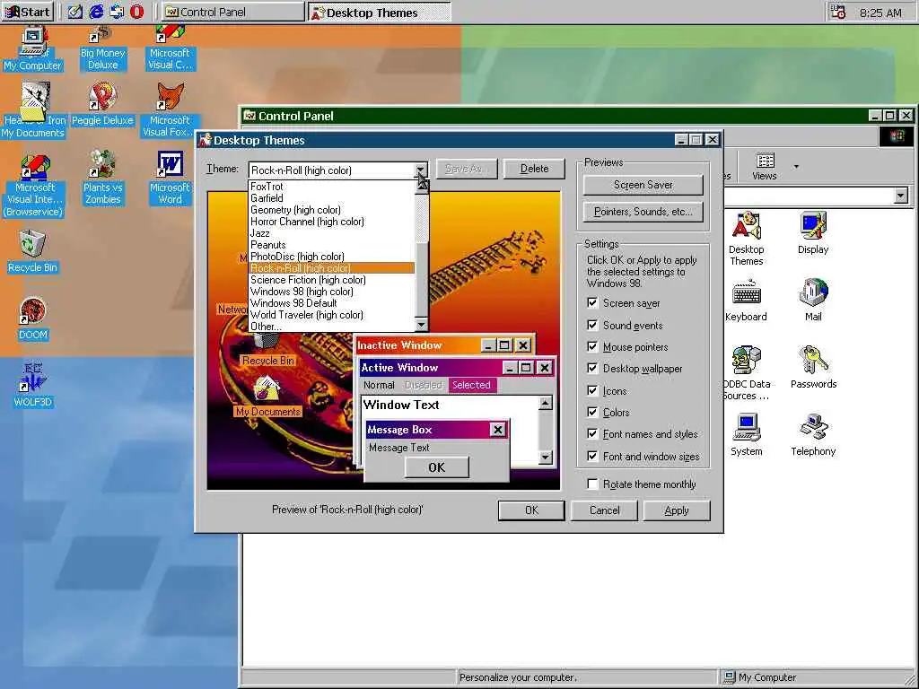Viewport: 919px width, 689px height.
Task: Select Microsoft Visual FoxPro desktop icon
Action: point(170,111)
